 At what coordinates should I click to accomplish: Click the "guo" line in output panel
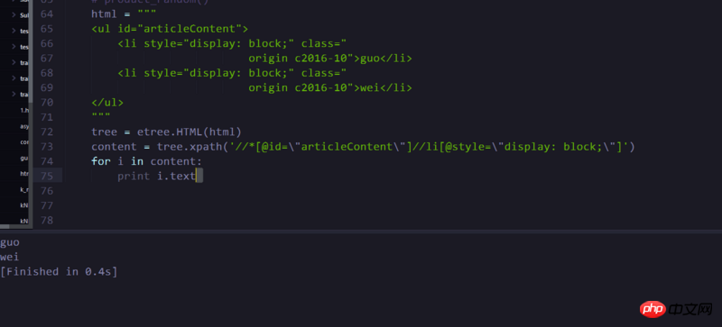pos(10,242)
